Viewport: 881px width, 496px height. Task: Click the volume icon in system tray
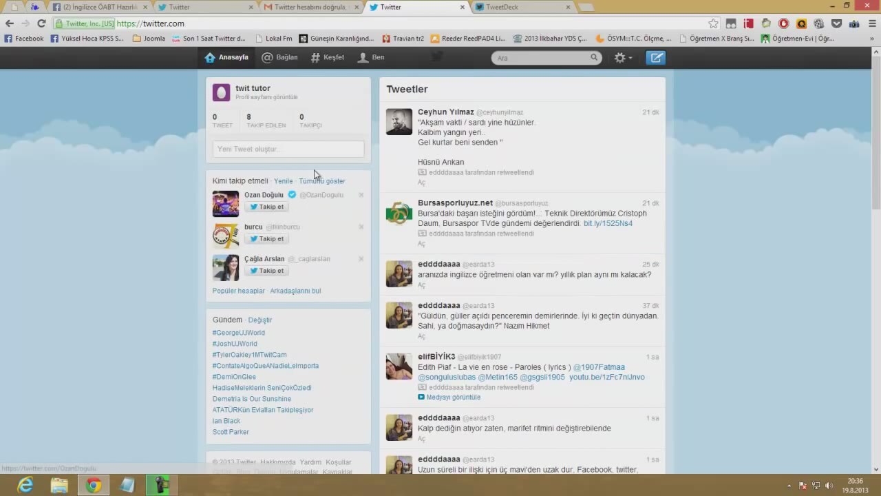[x=828, y=486]
